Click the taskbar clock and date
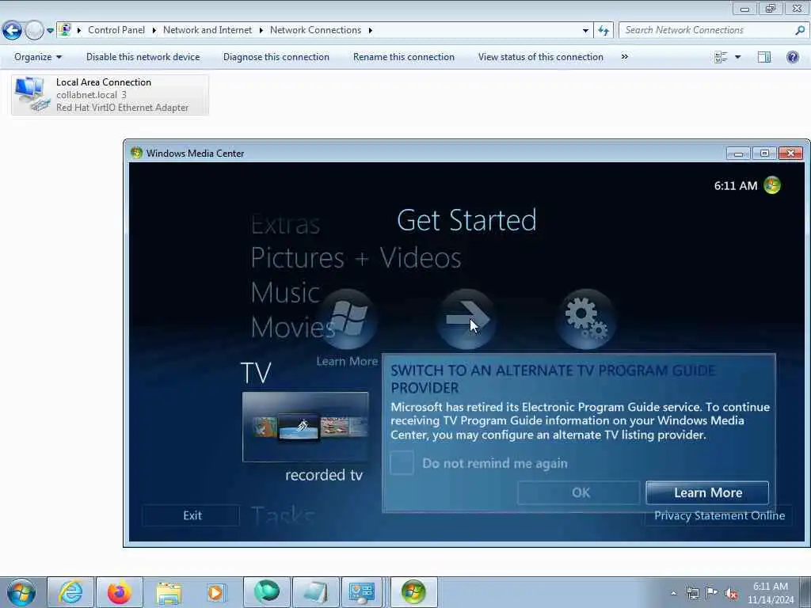 click(x=770, y=593)
